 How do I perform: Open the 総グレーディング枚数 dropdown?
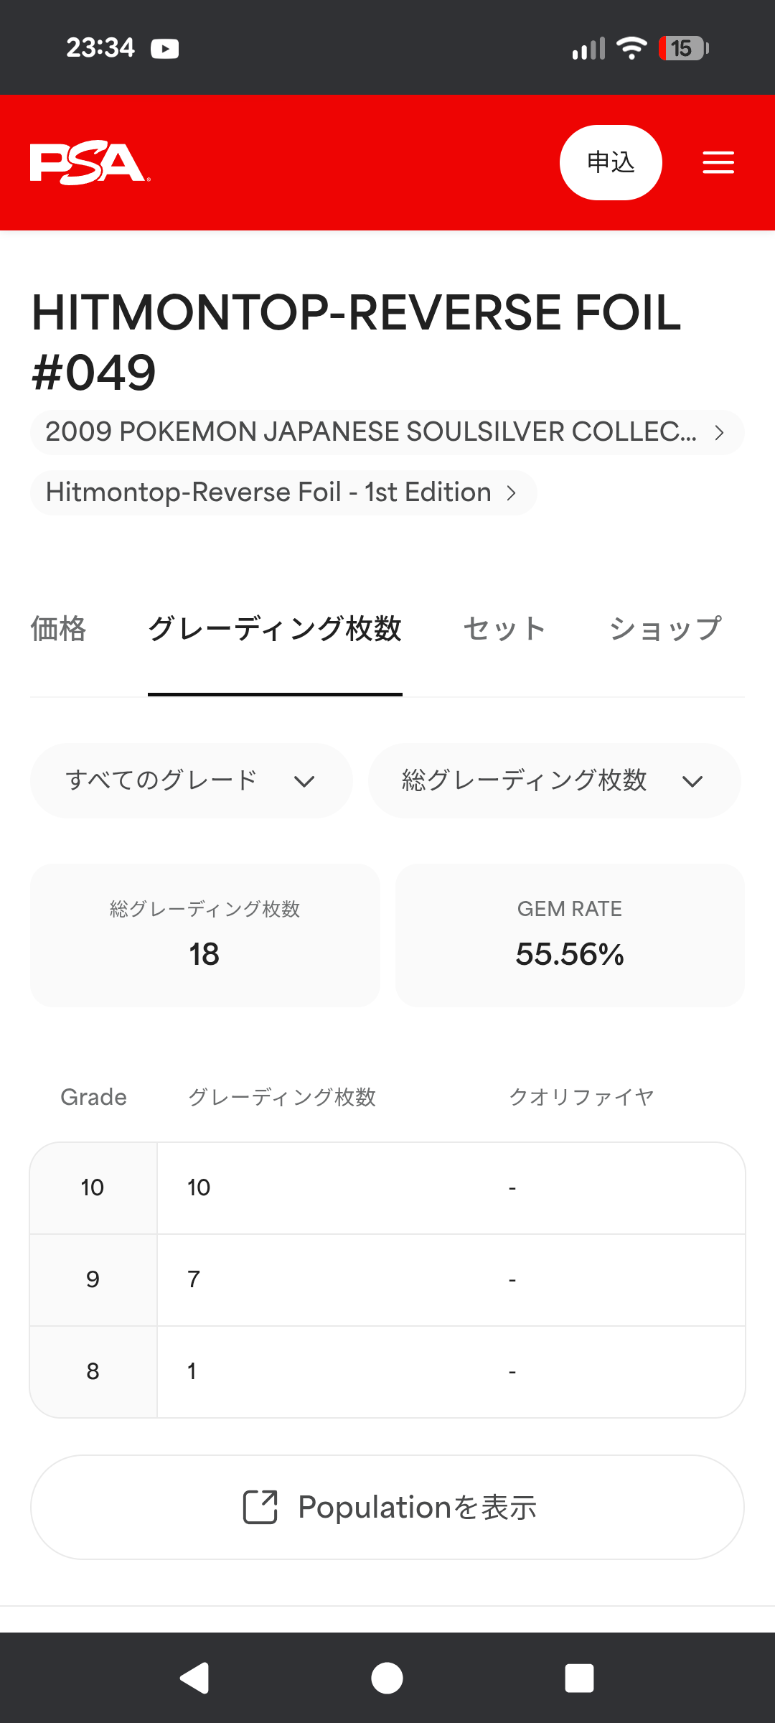click(x=554, y=780)
